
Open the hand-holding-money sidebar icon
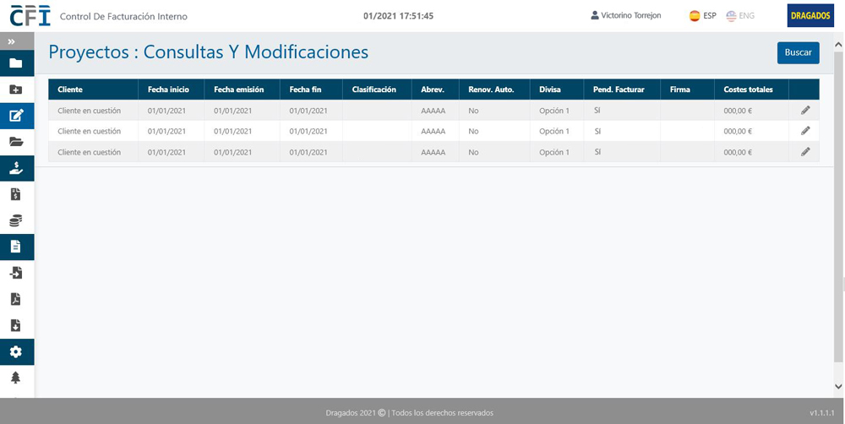[15, 168]
